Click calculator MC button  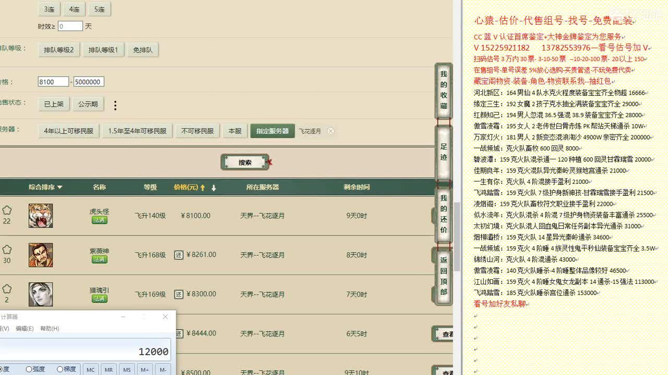point(90,369)
